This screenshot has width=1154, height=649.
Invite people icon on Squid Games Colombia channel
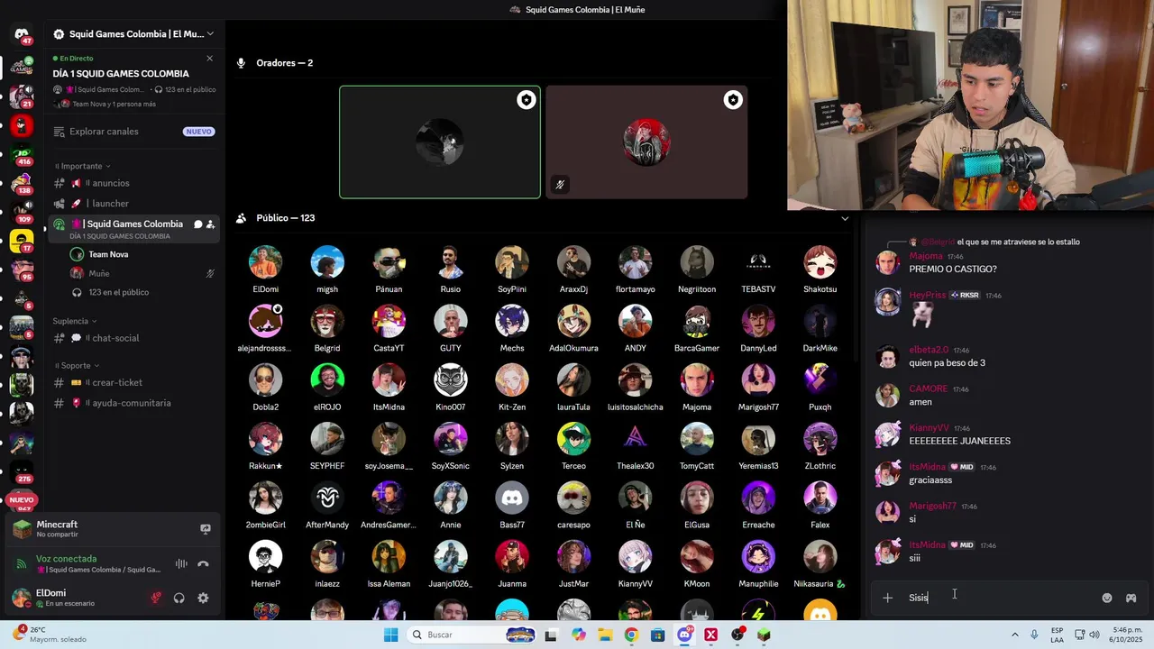pyautogui.click(x=210, y=224)
